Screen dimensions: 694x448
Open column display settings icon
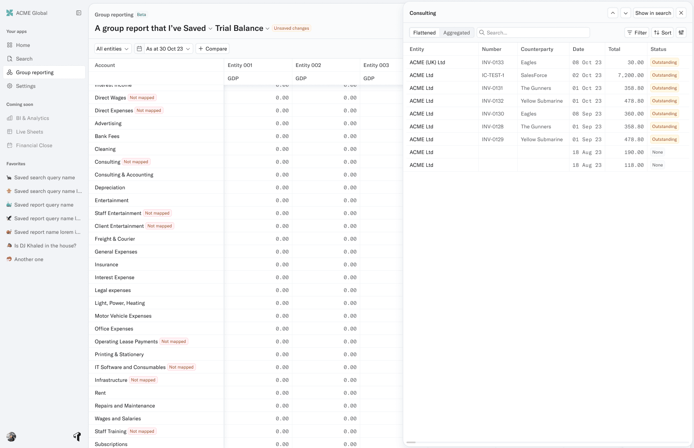point(681,32)
